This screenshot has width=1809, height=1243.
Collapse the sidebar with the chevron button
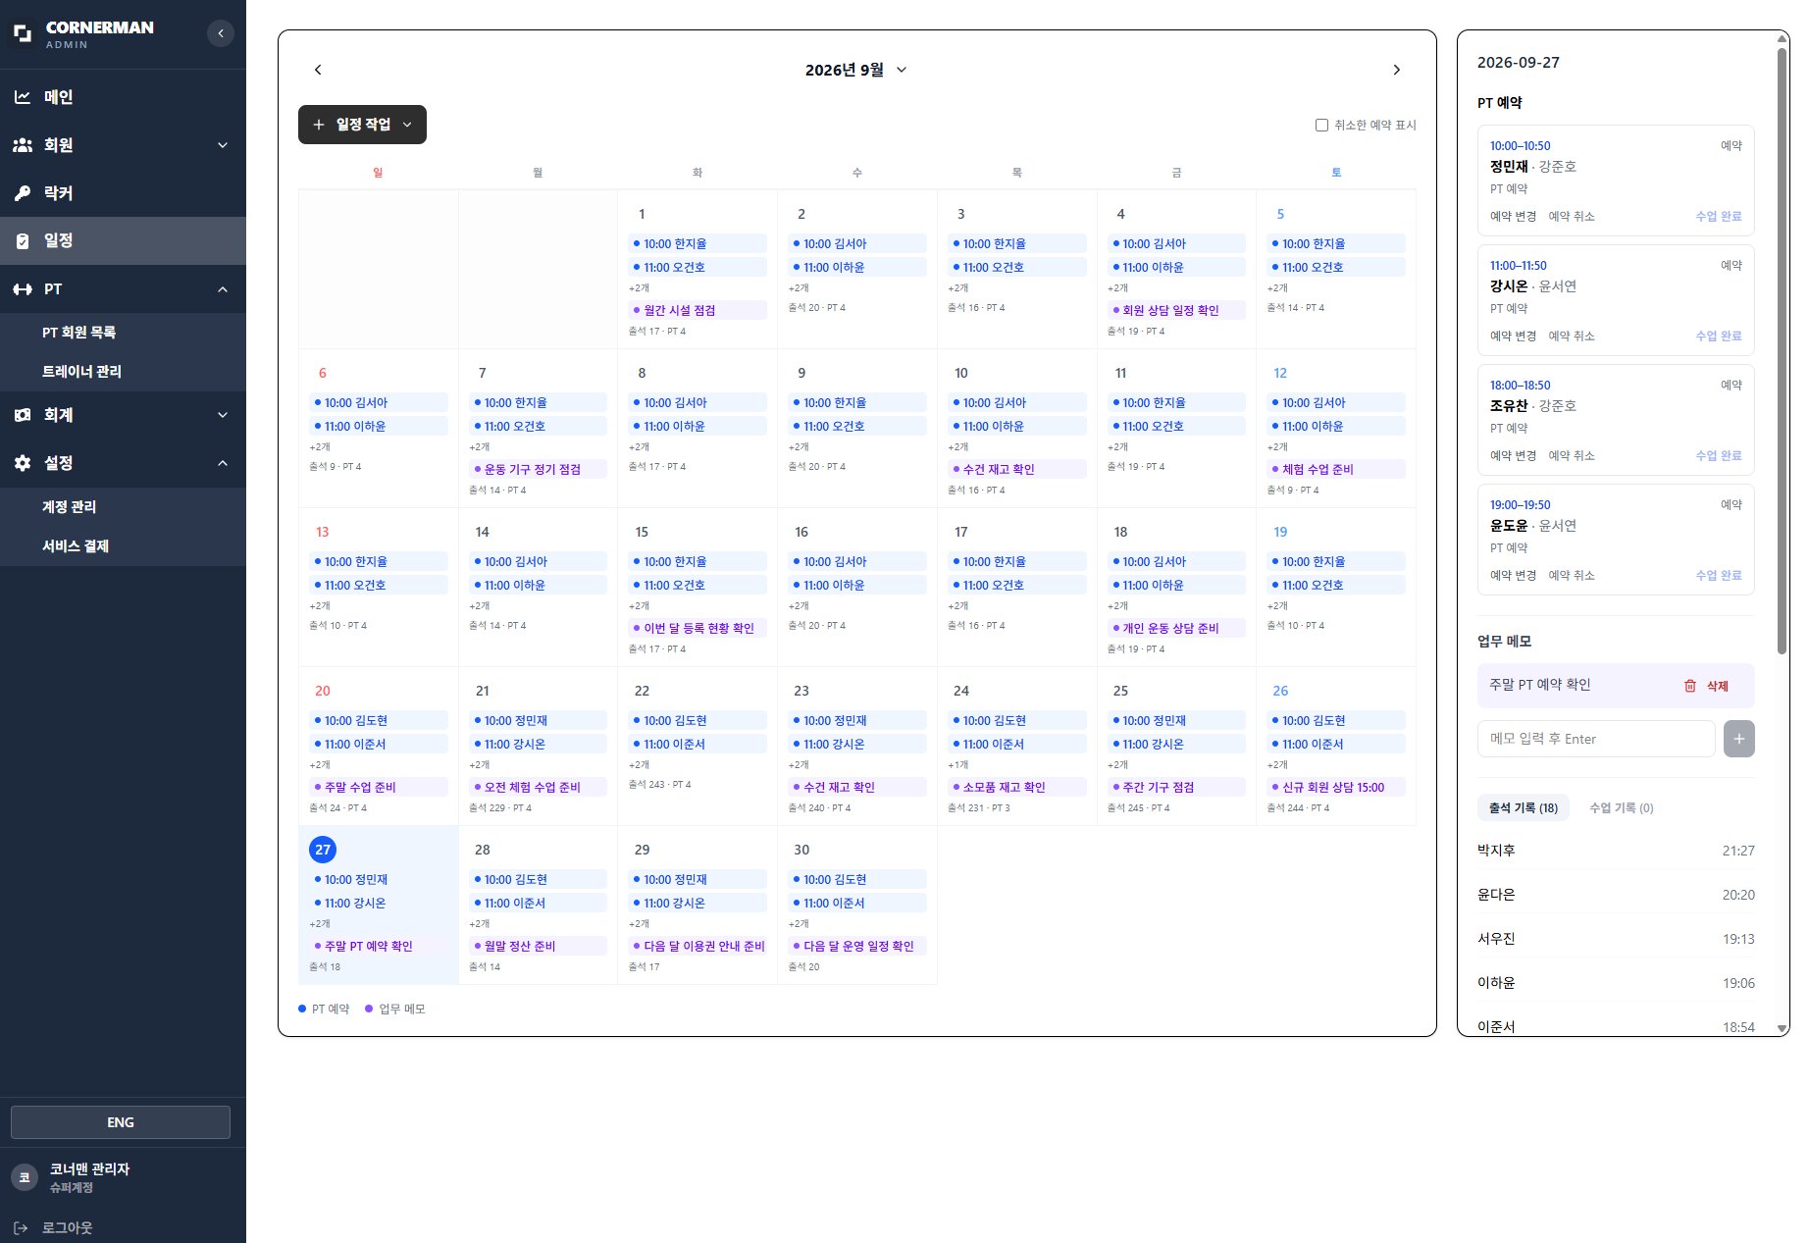(221, 33)
